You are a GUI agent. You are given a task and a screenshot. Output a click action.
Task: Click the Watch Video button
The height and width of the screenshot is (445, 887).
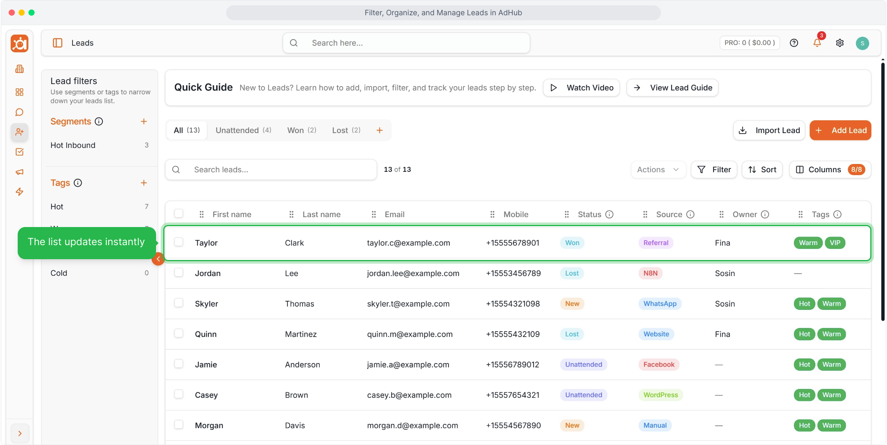[581, 88]
